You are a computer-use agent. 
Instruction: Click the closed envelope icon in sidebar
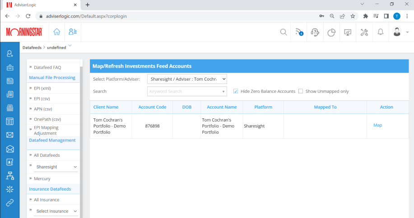[10, 135]
